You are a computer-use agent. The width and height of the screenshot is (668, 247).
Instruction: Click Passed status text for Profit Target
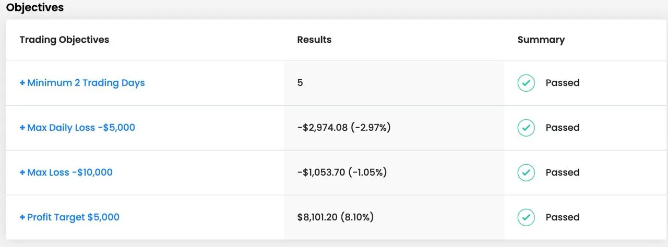[x=563, y=217]
